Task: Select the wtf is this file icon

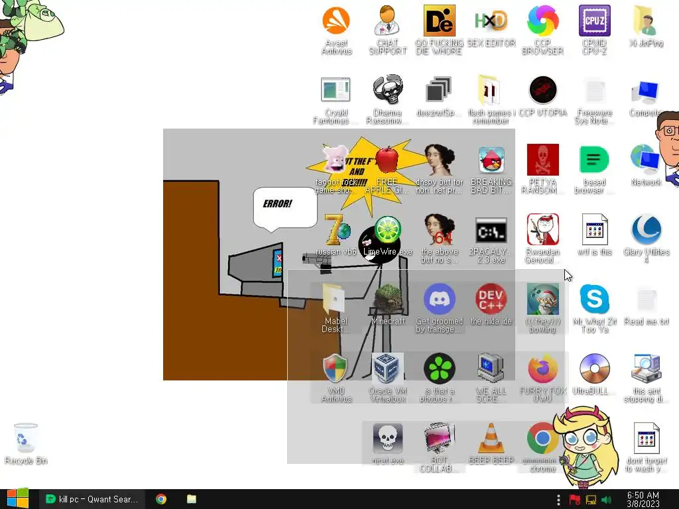Action: 595,235
